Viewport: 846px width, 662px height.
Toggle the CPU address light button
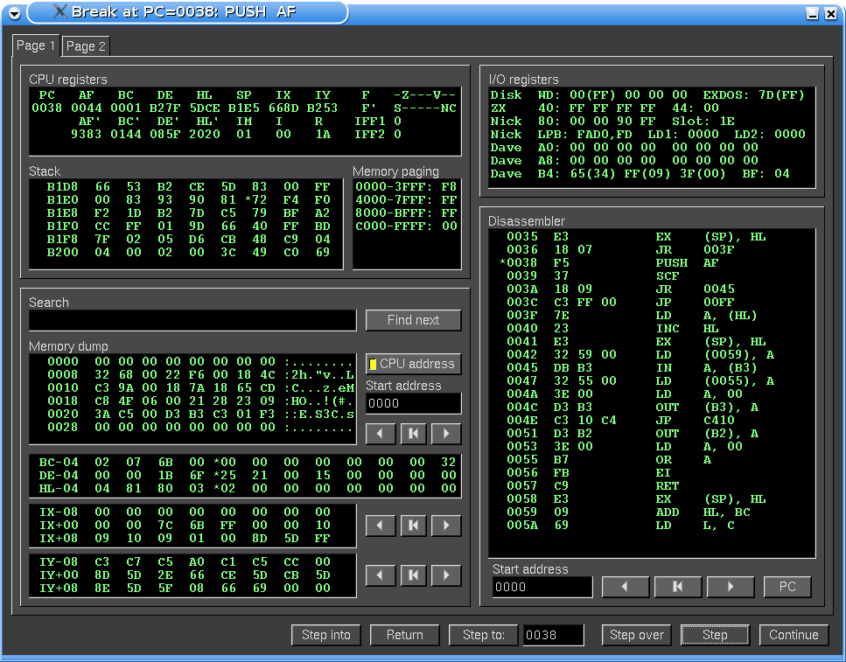413,364
